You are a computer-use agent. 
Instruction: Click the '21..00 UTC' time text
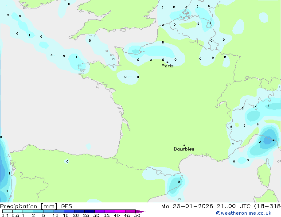pos(234,206)
